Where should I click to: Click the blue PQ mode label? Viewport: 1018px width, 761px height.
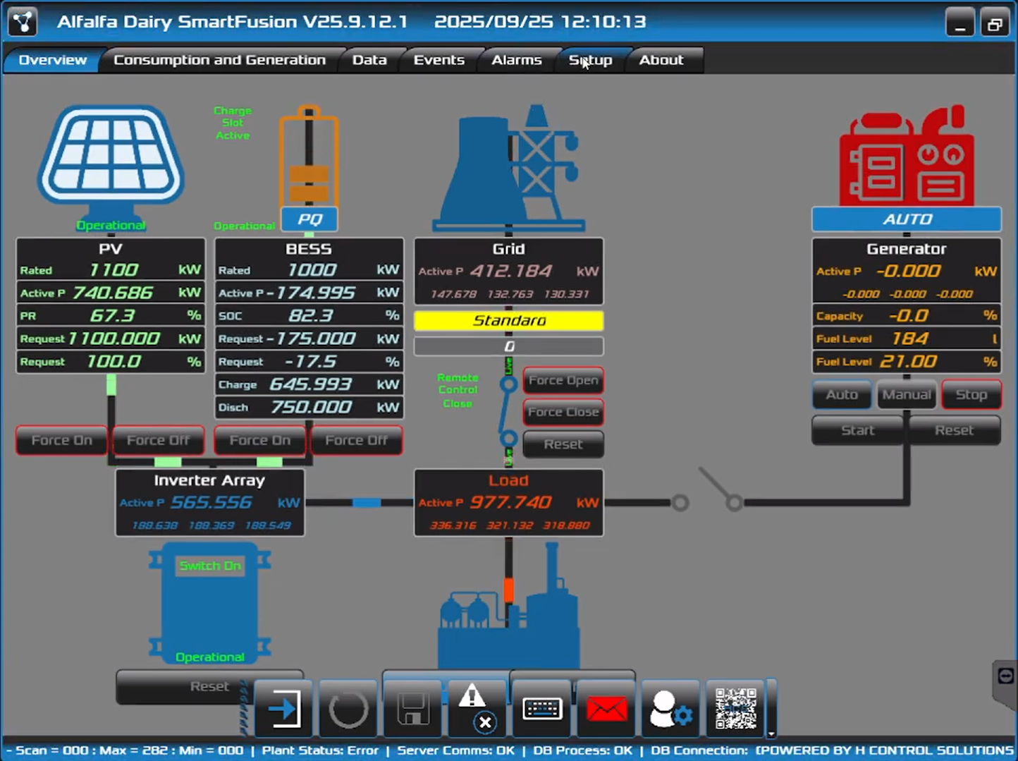pyautogui.click(x=309, y=219)
